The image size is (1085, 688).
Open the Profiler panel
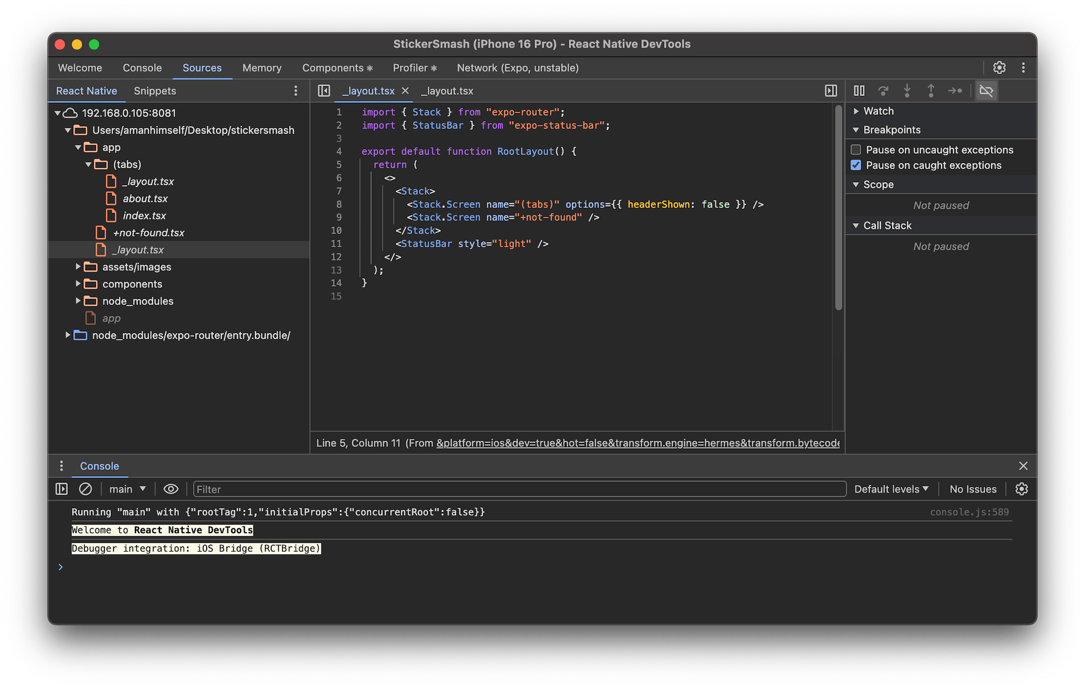tap(410, 67)
